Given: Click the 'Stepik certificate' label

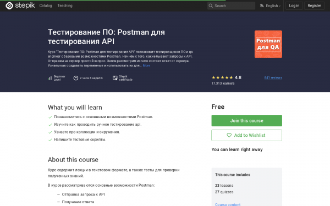Looking at the screenshot, I should click(125, 78).
